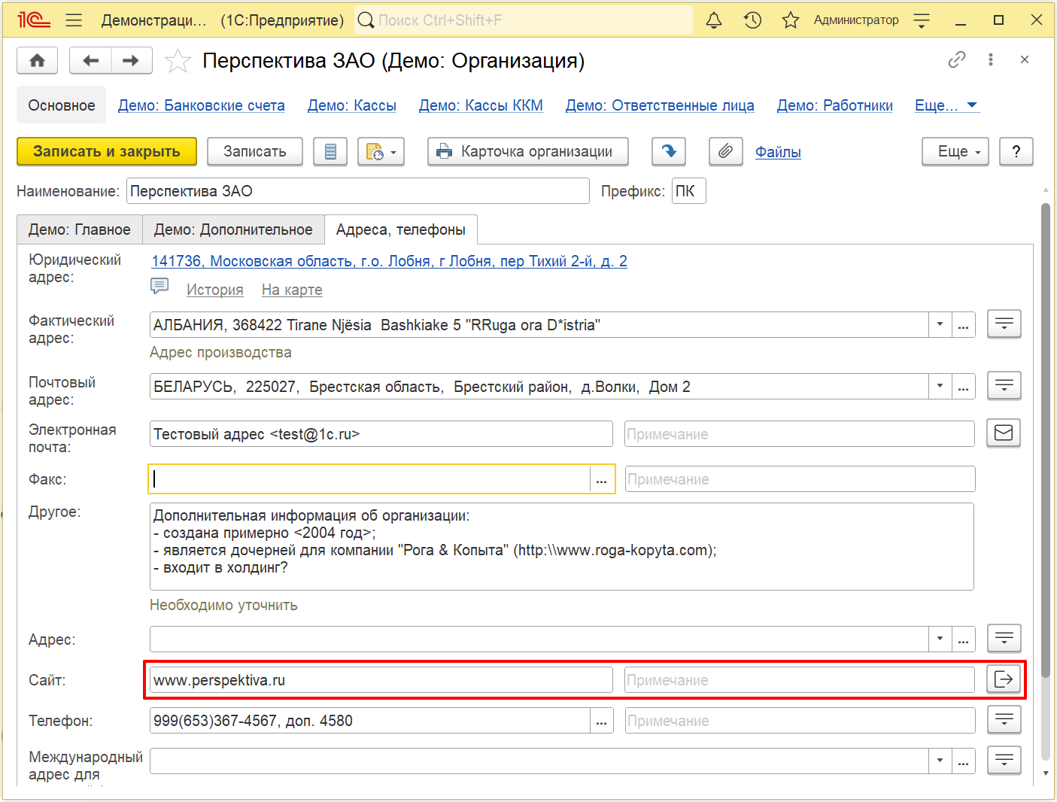Open the legal address hyperlink

point(389,261)
